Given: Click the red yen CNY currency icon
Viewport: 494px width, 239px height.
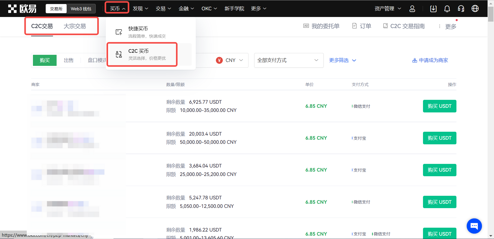Looking at the screenshot, I should tap(219, 60).
